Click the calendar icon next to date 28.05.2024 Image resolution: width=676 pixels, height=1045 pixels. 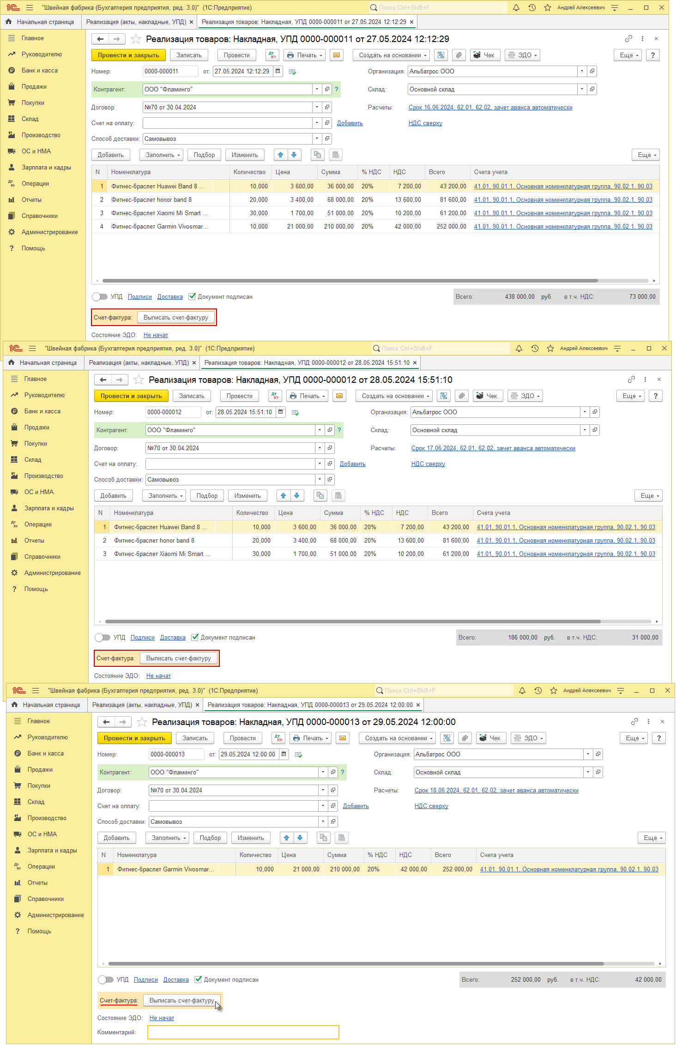[280, 412]
